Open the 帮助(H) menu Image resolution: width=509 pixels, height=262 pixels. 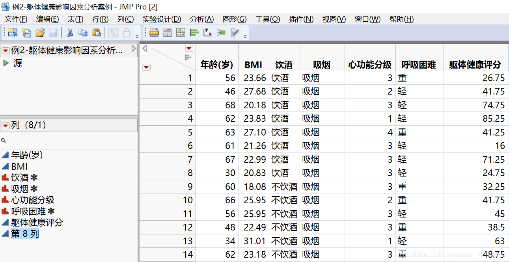401,19
